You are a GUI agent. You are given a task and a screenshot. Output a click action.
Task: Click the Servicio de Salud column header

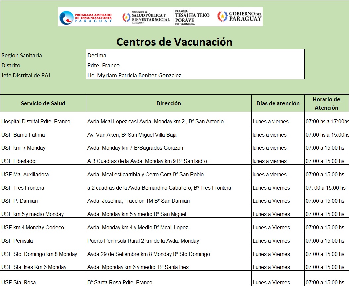(x=43, y=103)
